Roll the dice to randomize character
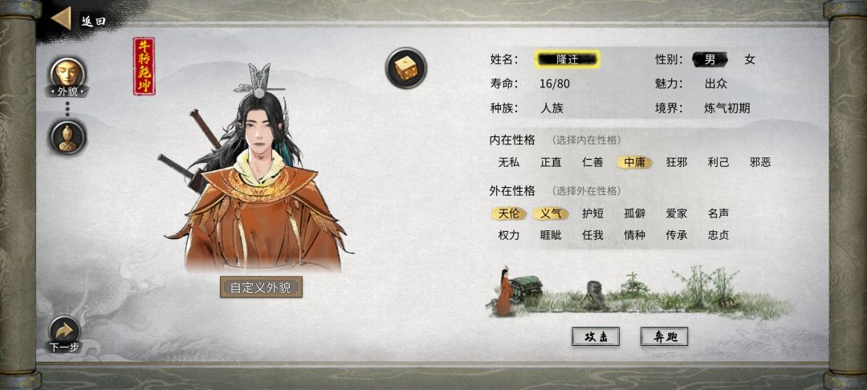 (406, 68)
